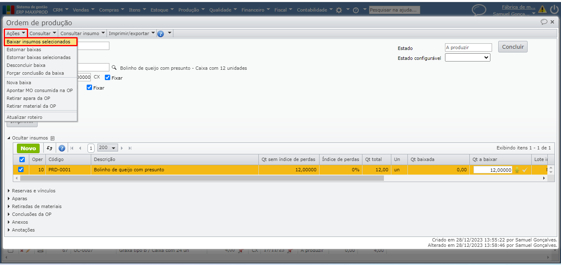Viewport: 561px width, 265px height.
Task: Click the Concluir button
Action: [x=513, y=47]
